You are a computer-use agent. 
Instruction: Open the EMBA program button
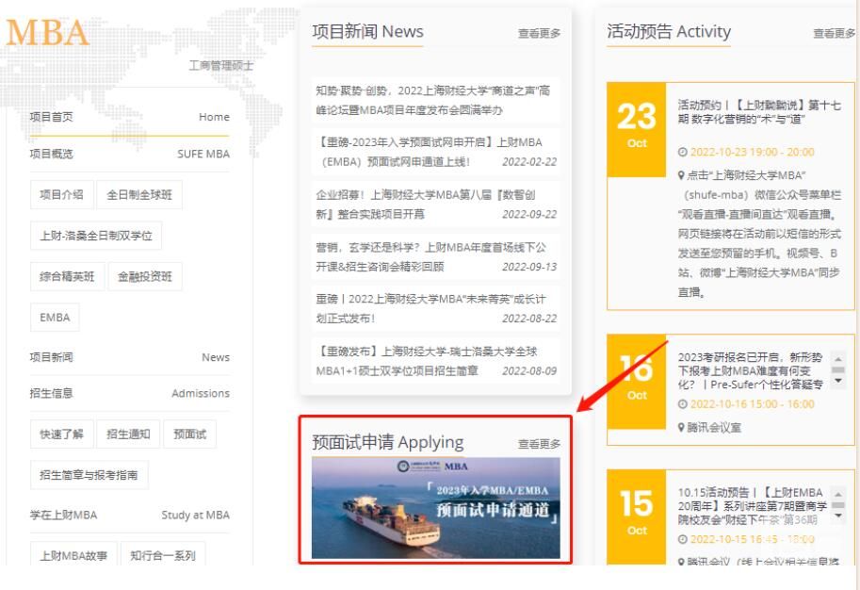pyautogui.click(x=55, y=318)
